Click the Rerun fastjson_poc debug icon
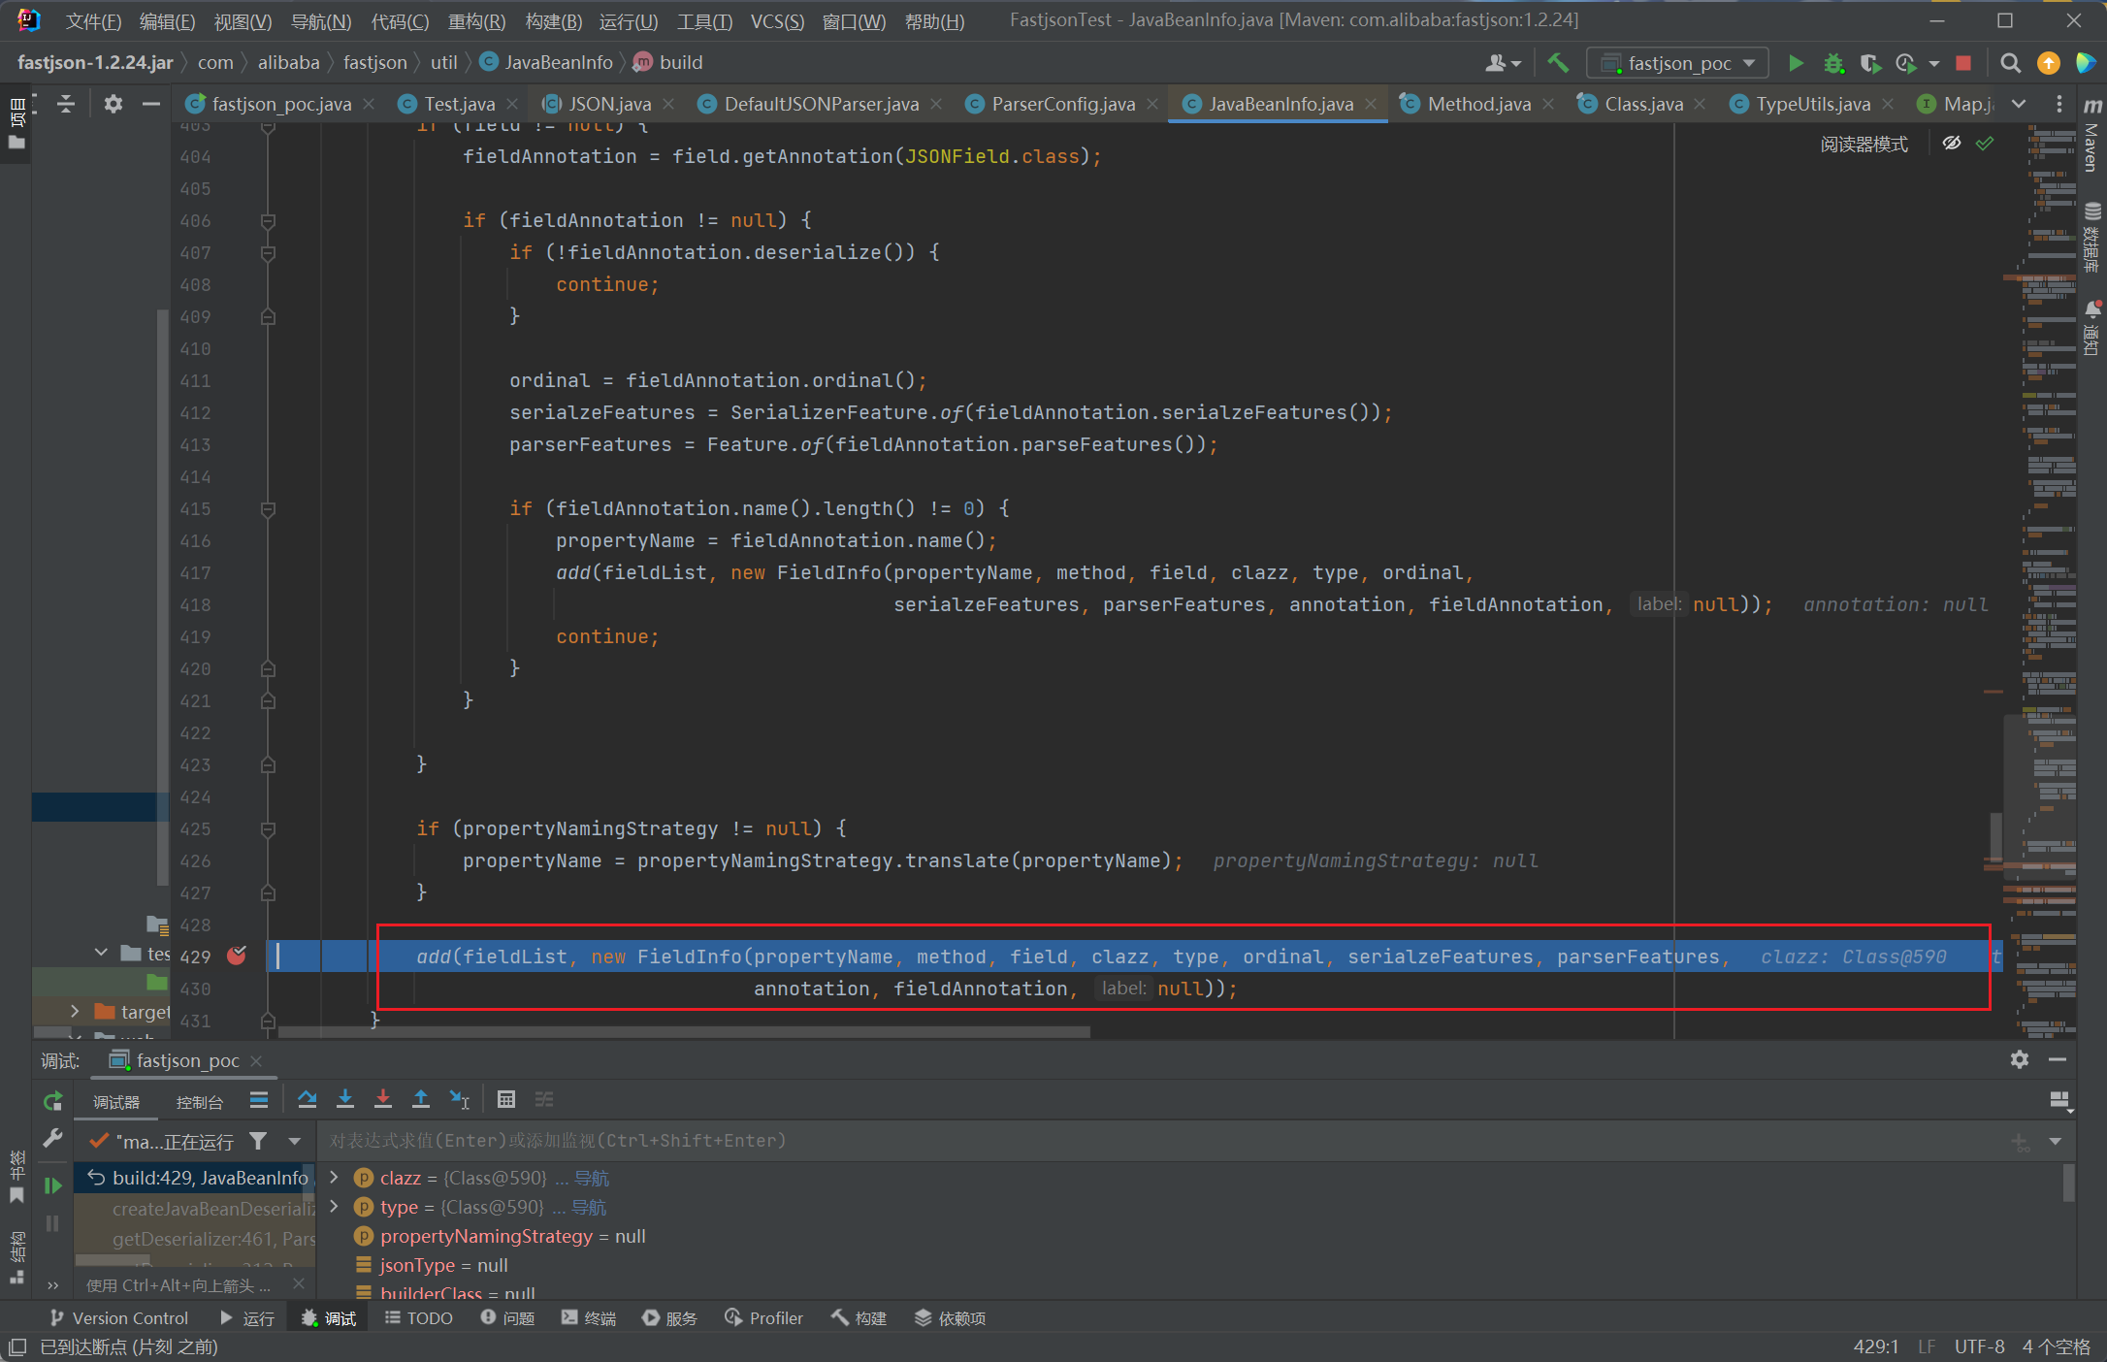 tap(53, 1101)
